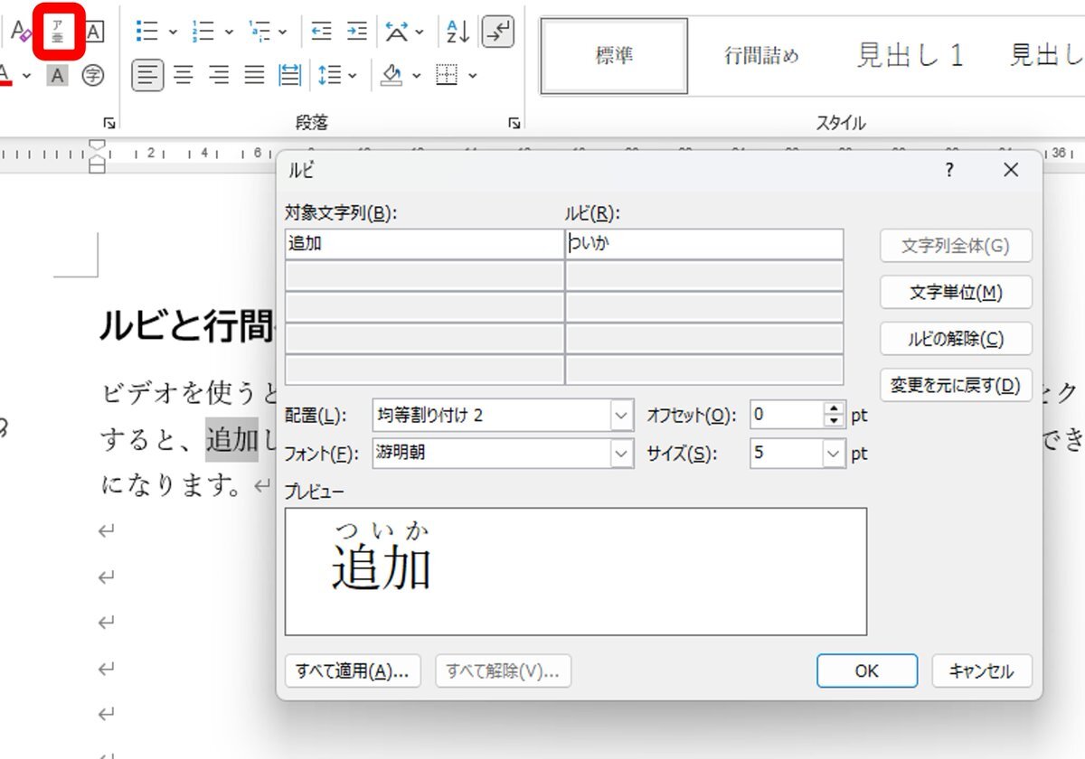The height and width of the screenshot is (759, 1085).
Task: Toggle character shading (gray A) button
Action: tap(58, 76)
